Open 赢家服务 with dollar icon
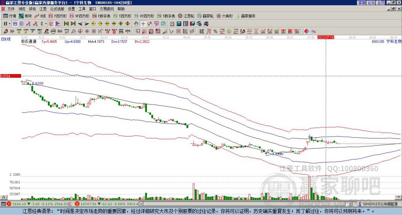Image resolution: width=402 pixels, height=215 pixels. click(x=246, y=16)
